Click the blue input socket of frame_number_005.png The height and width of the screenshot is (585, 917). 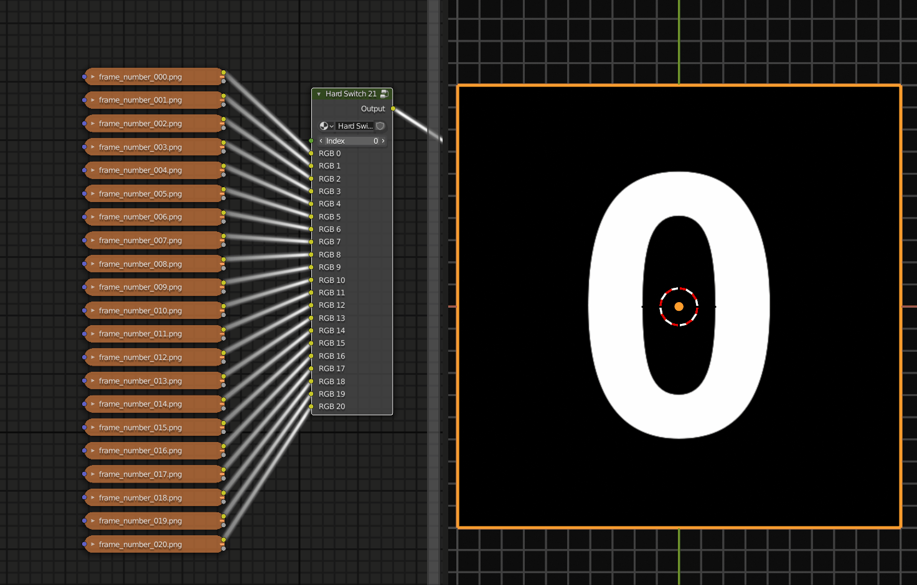(85, 194)
